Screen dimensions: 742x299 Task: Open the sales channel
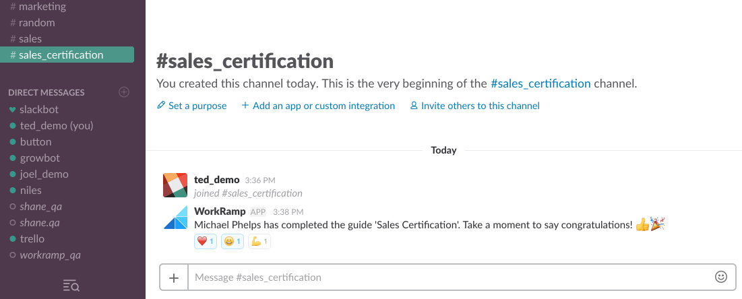click(x=30, y=39)
